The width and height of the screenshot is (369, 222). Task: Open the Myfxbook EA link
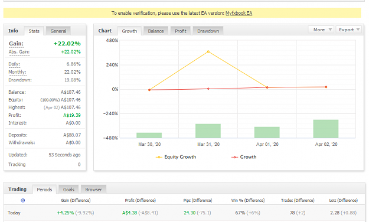tap(239, 13)
